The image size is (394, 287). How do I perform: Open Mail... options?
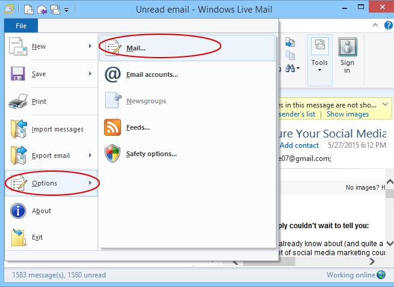click(x=187, y=48)
